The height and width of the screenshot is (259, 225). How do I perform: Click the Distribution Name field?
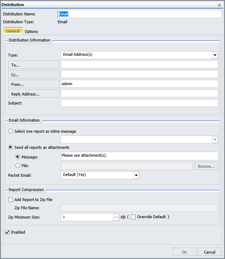click(x=140, y=14)
